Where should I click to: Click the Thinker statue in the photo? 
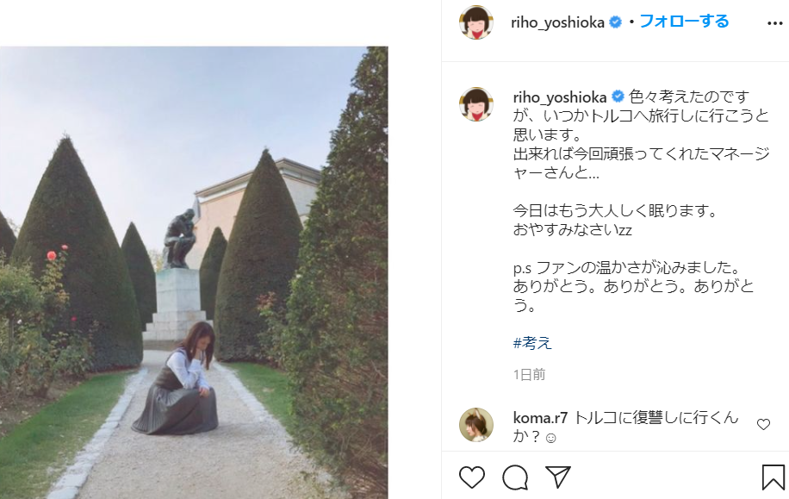pyautogui.click(x=180, y=239)
